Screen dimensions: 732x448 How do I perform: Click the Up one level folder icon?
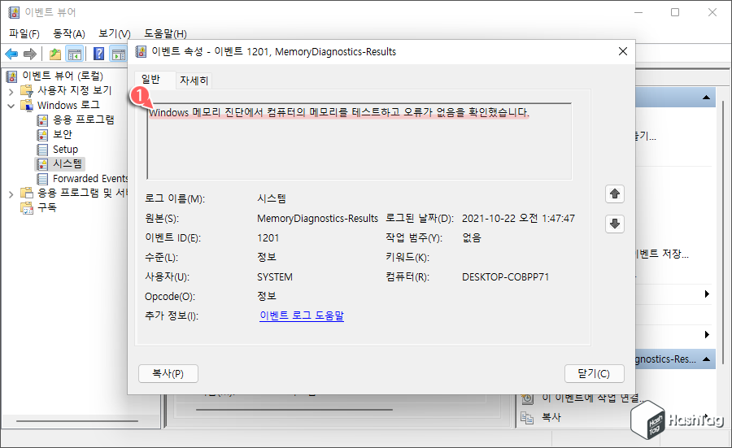(x=55, y=54)
